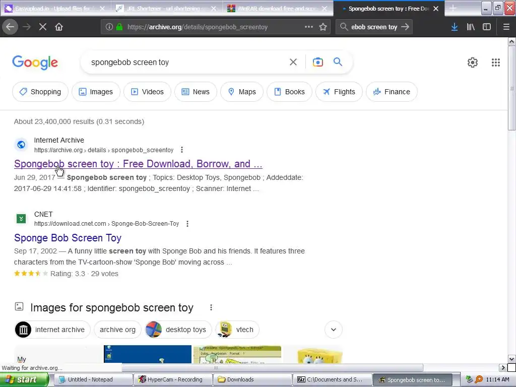Open the Firefox downloads panel
This screenshot has width=516, height=387.
click(x=454, y=27)
